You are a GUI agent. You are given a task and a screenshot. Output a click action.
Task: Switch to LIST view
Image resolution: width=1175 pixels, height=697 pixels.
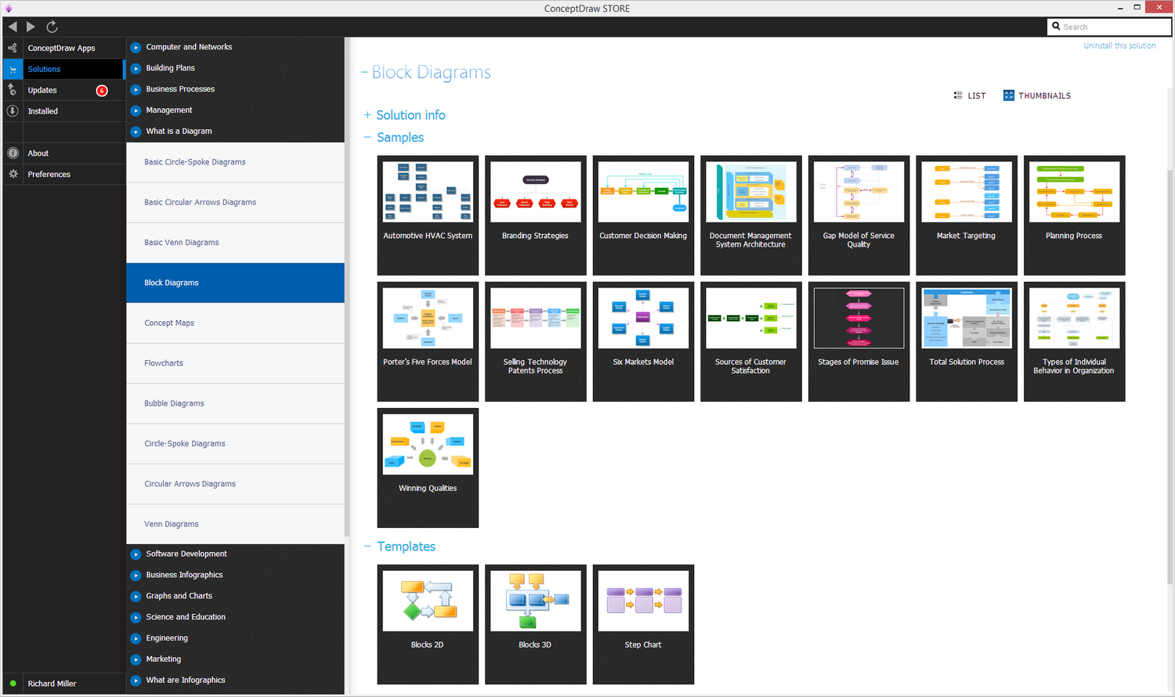(x=970, y=95)
